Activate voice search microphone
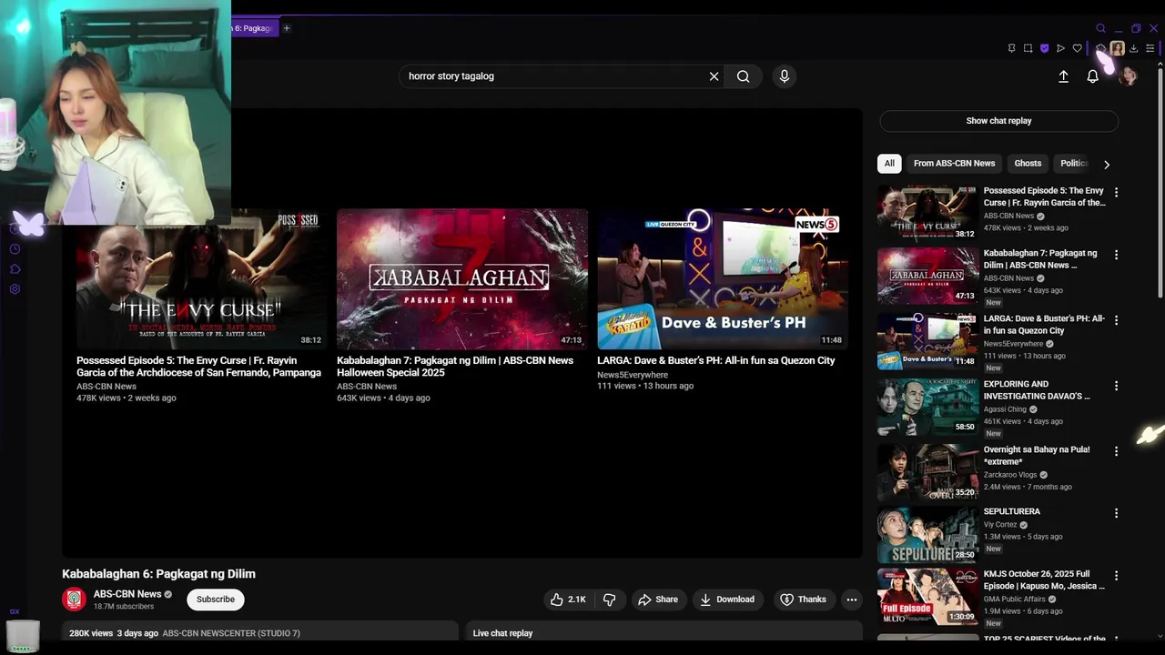 point(785,76)
